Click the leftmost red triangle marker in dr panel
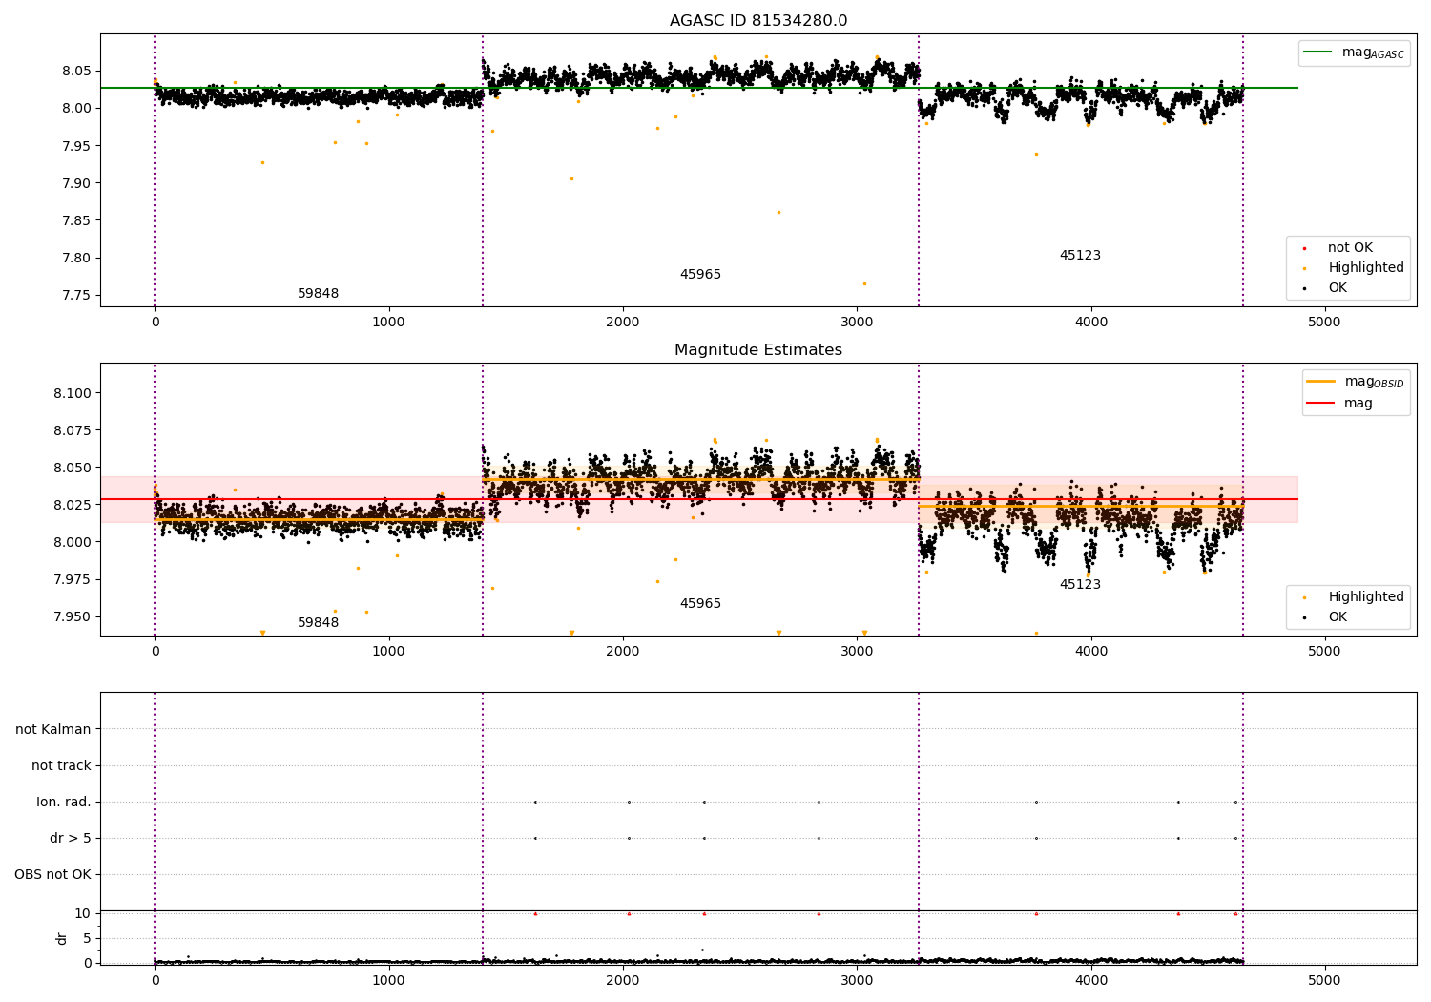 tap(535, 914)
